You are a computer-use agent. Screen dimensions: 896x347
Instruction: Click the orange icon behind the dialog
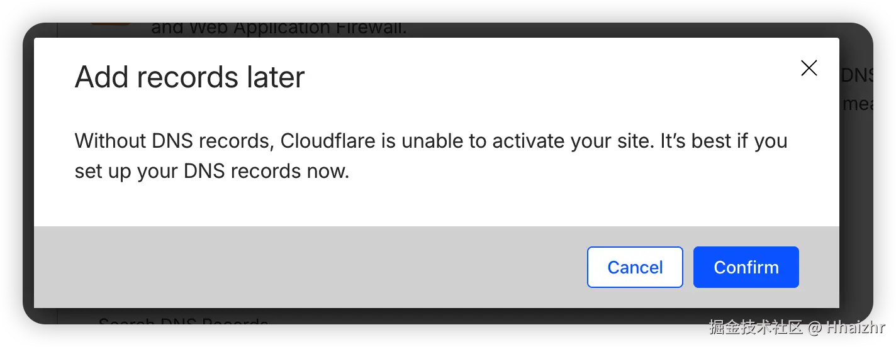[x=110, y=24]
